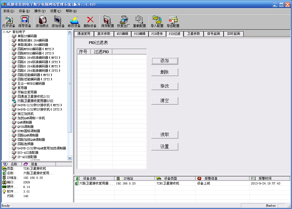Click the device tree vertical scrollbar thumb
Viewport: 292px width, 209px height.
[70, 84]
